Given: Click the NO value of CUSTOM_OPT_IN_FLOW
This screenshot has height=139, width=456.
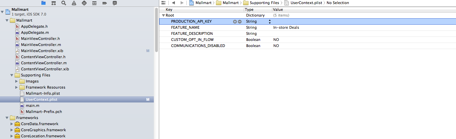Looking at the screenshot, I should [x=276, y=40].
